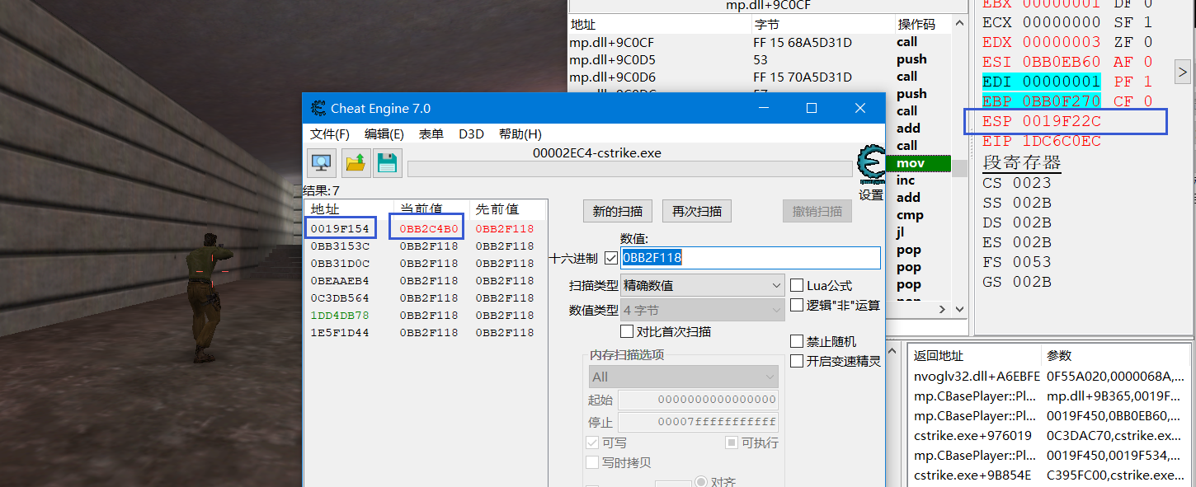Viewport: 1196px width, 487px height.
Task: Click the 先前值 column header
Action: pyautogui.click(x=508, y=208)
